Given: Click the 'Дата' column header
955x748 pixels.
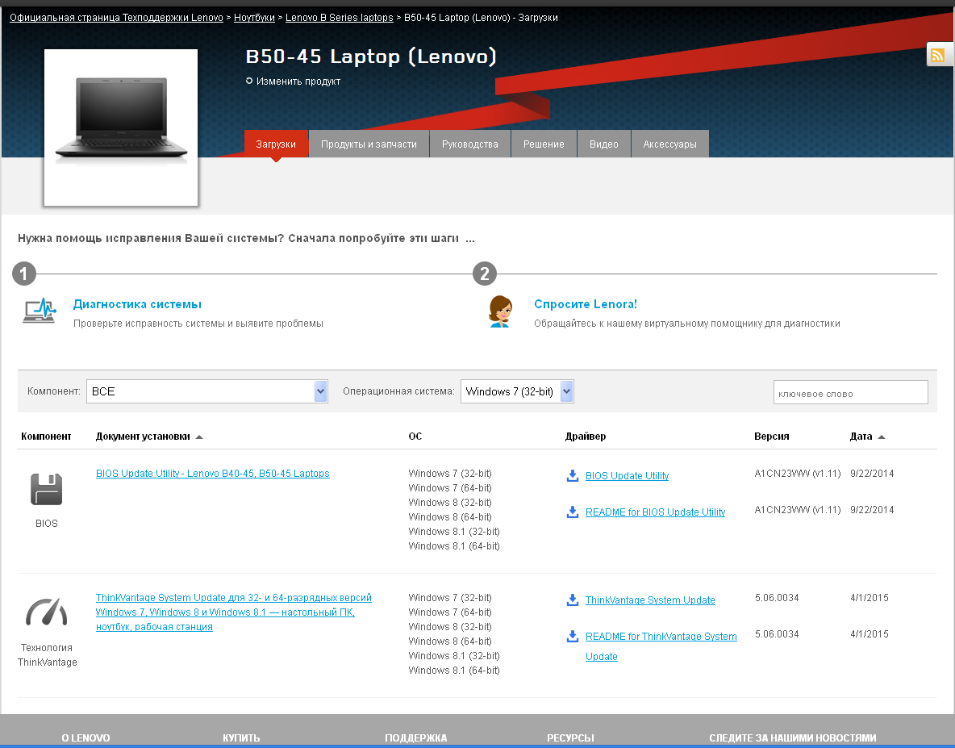Looking at the screenshot, I should pos(861,436).
